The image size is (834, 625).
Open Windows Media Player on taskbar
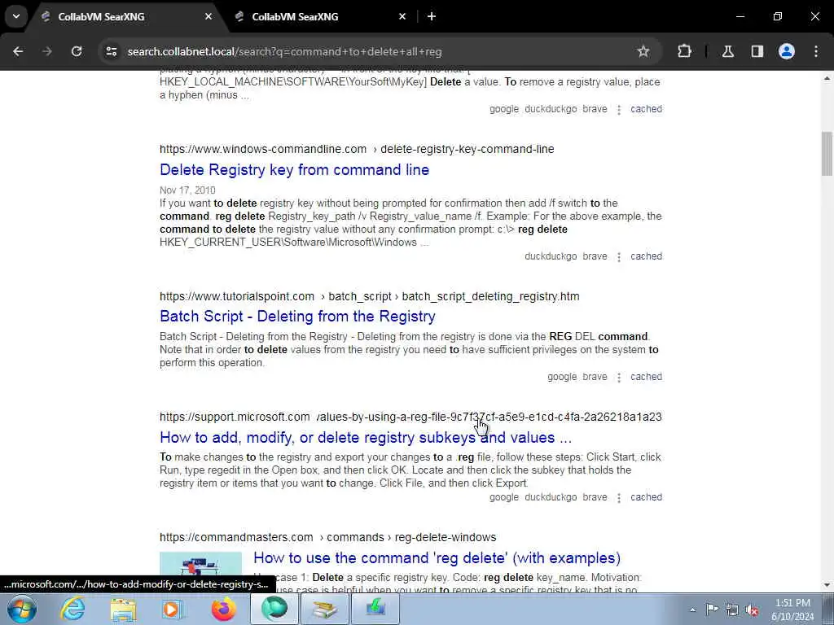(x=173, y=609)
